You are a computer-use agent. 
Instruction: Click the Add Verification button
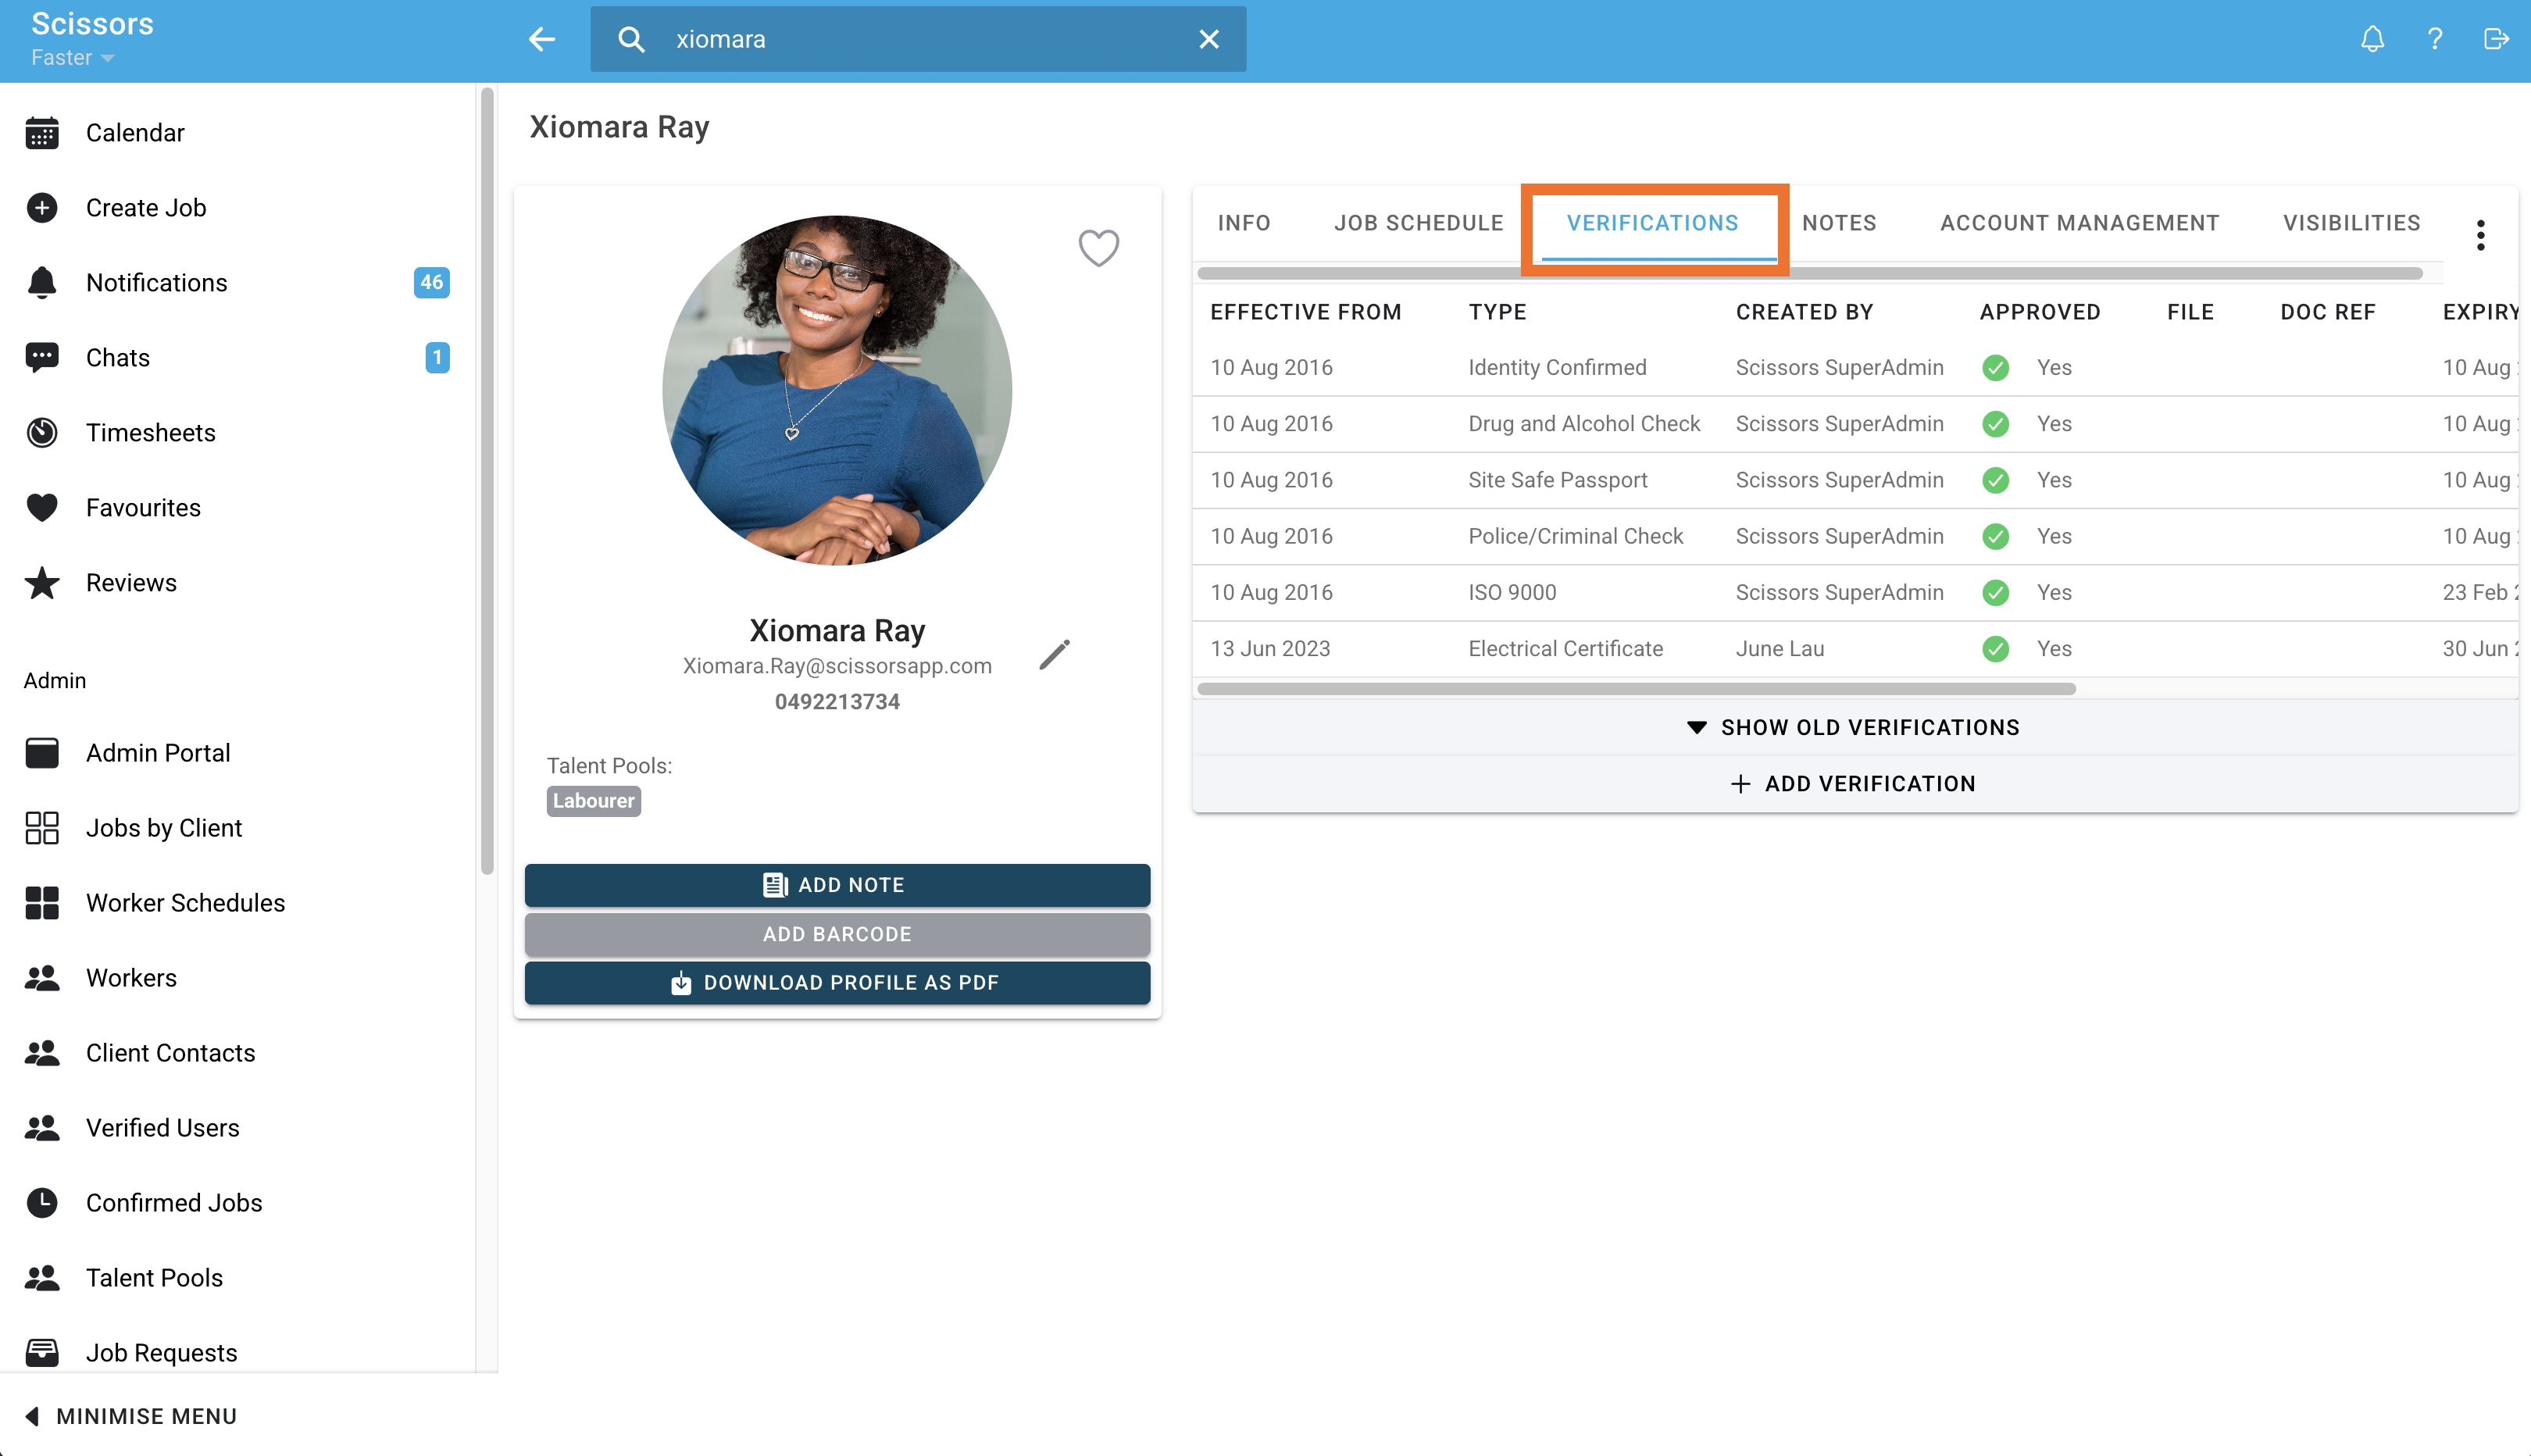1854,784
